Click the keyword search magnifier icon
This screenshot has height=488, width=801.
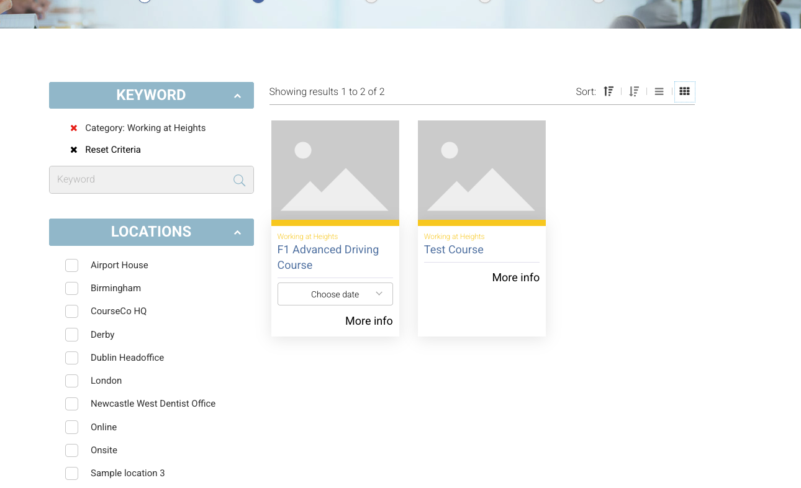239,179
